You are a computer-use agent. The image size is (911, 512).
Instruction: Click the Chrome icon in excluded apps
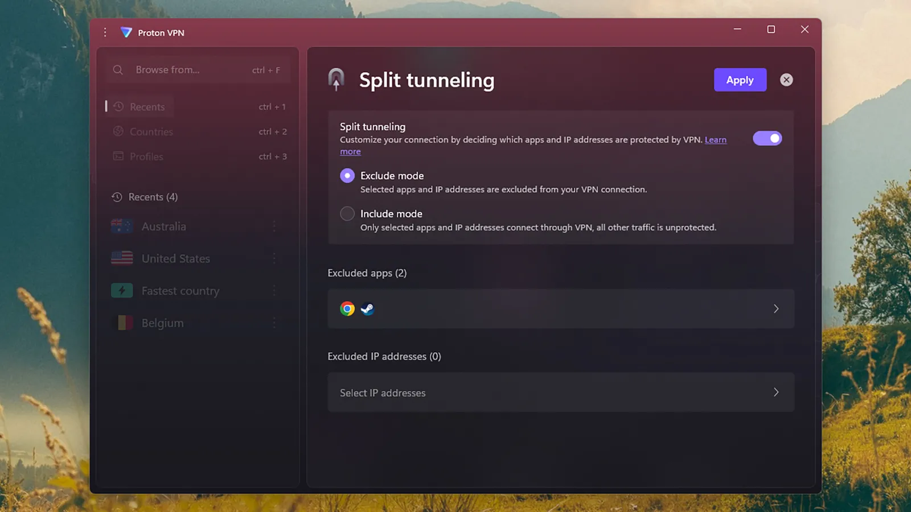(347, 308)
